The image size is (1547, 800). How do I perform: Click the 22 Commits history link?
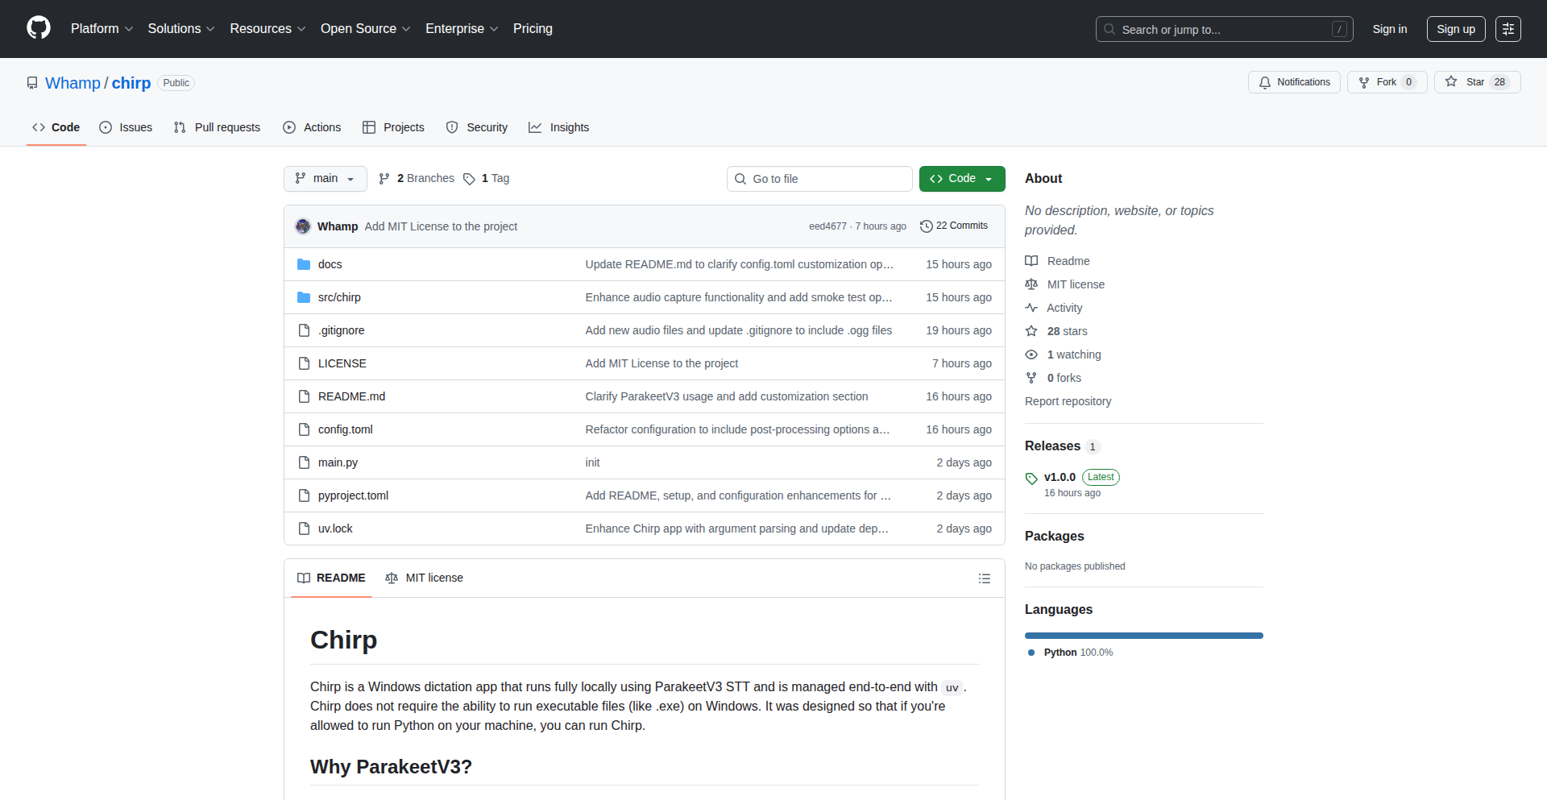tap(954, 226)
